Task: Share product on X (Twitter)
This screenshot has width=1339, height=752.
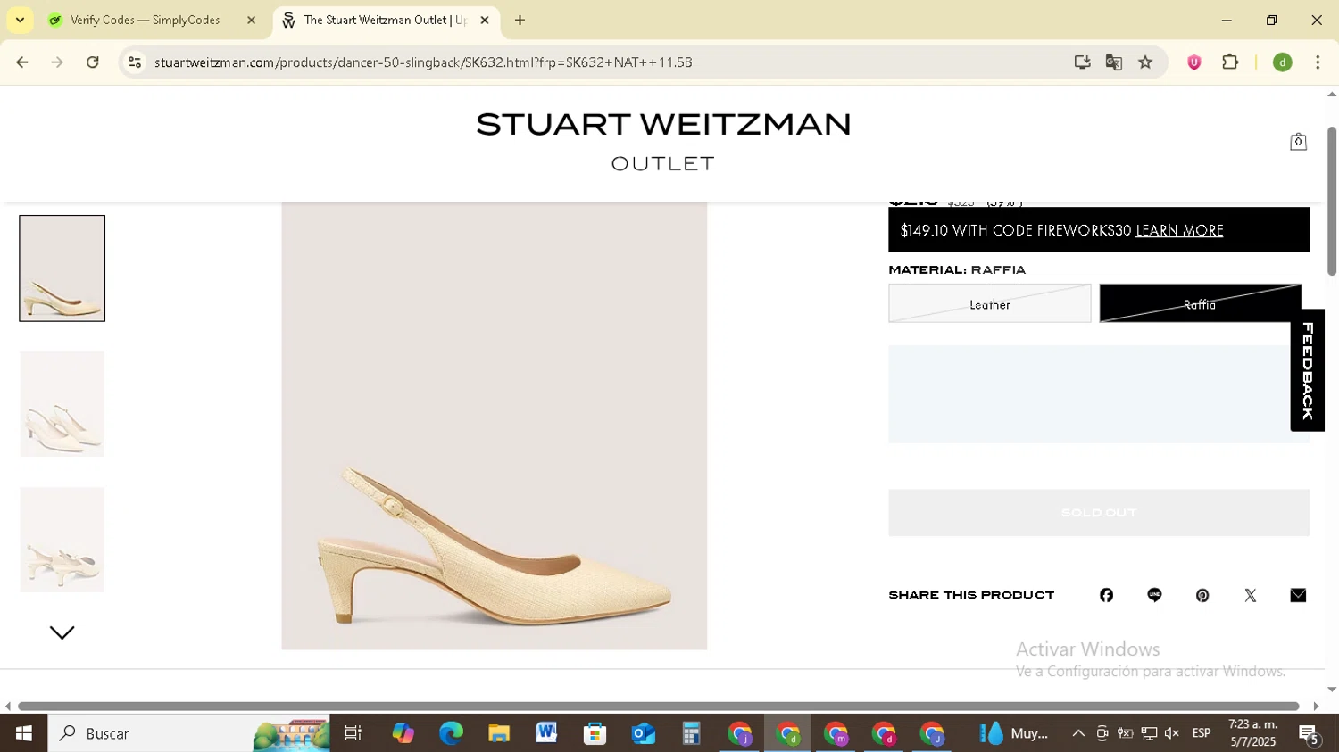Action: (1251, 595)
